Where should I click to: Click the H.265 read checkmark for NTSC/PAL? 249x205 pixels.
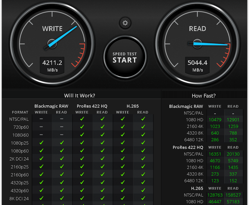click(143, 119)
